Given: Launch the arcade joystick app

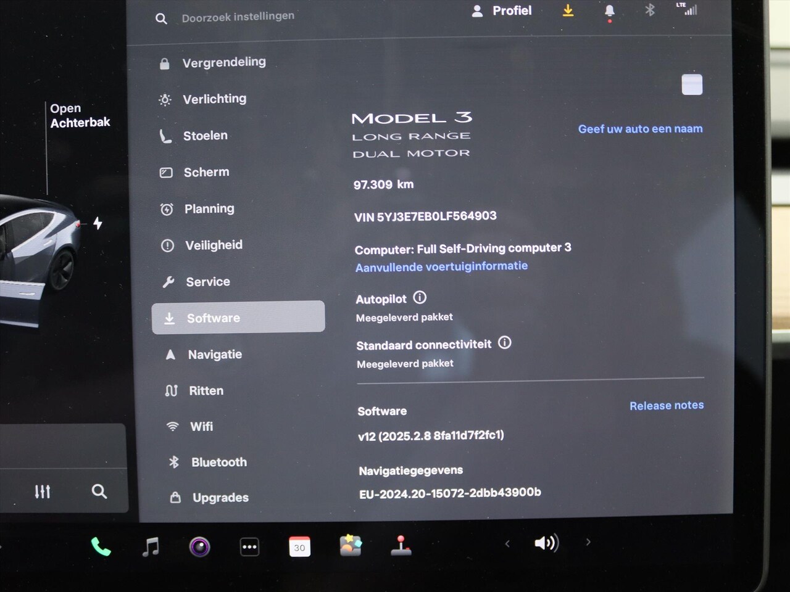Looking at the screenshot, I should click(x=401, y=546).
